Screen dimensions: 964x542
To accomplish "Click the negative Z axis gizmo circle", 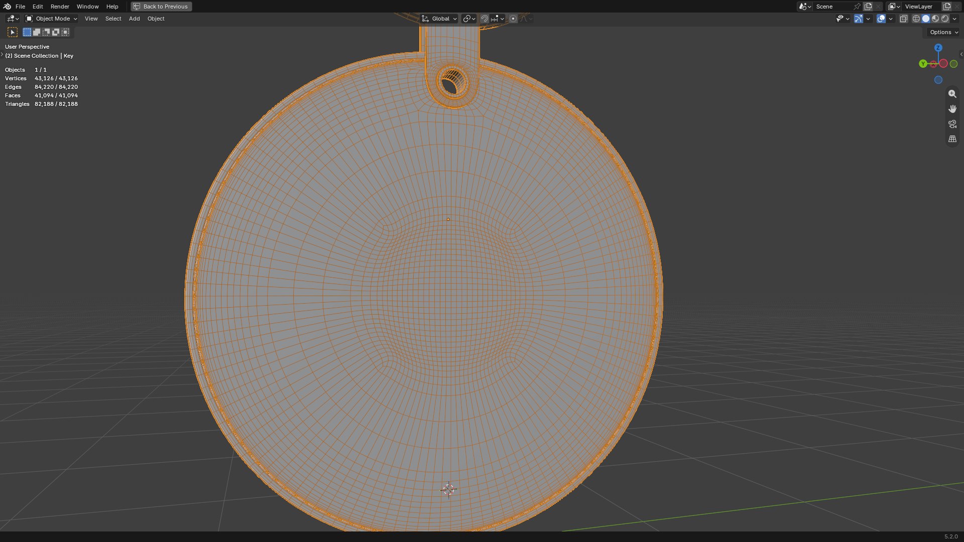I will (x=938, y=80).
